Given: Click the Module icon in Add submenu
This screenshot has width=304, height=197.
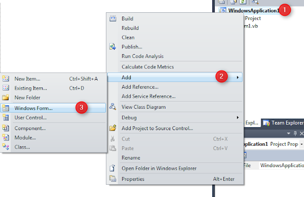Looking at the screenshot, I should pyautogui.click(x=6, y=138).
